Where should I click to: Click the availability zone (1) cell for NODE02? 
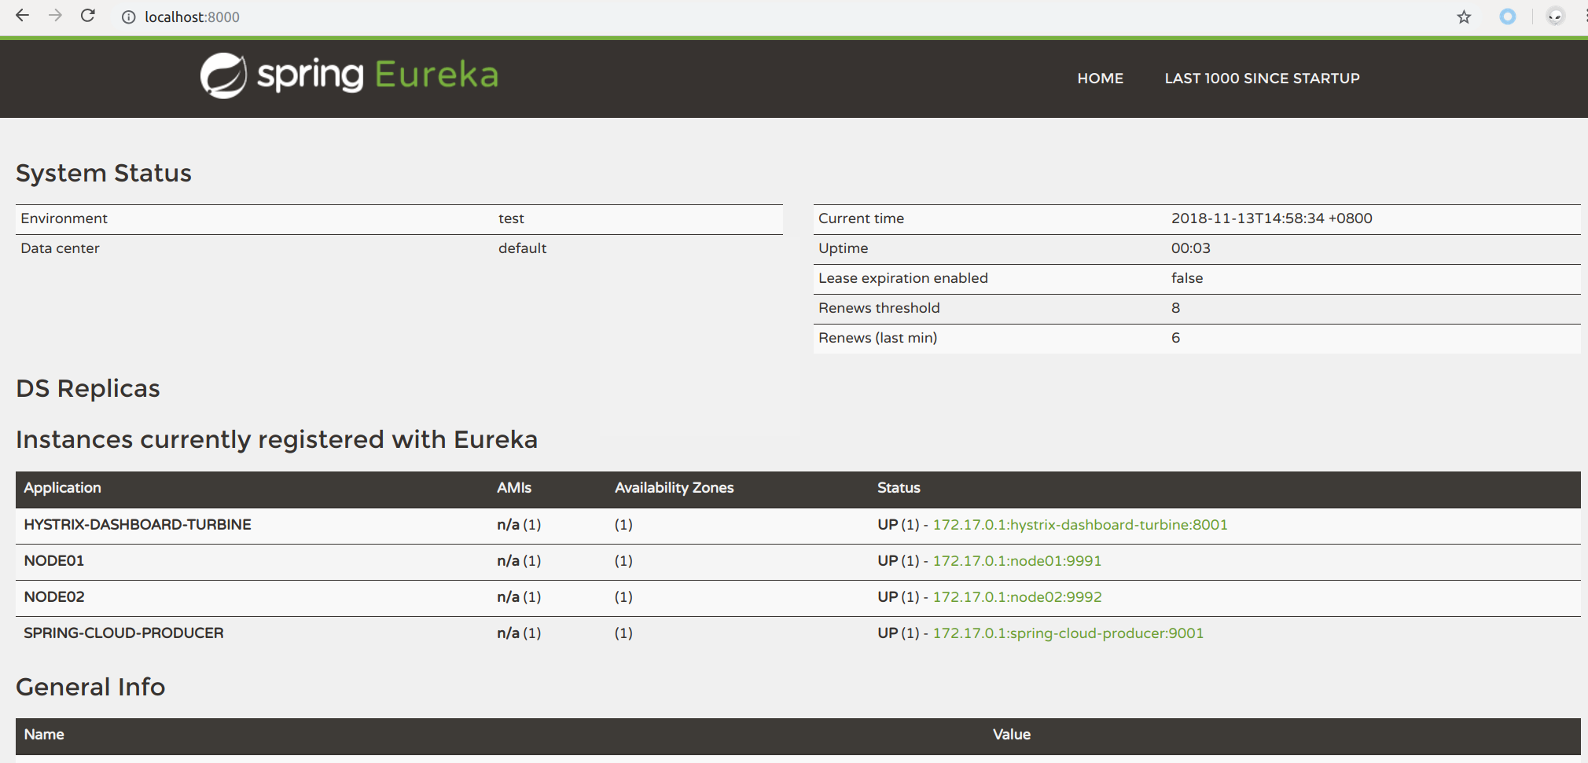tap(623, 596)
